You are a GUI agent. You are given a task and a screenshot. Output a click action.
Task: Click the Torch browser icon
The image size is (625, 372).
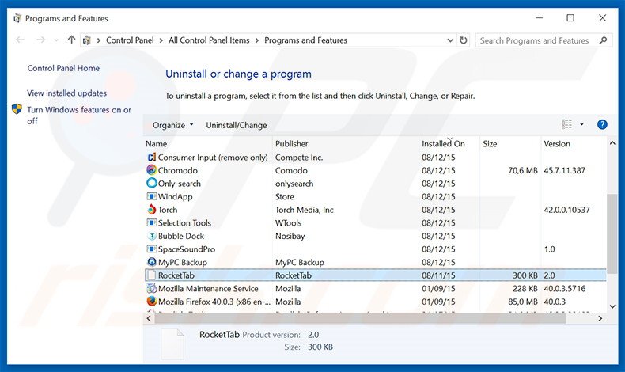tap(151, 210)
